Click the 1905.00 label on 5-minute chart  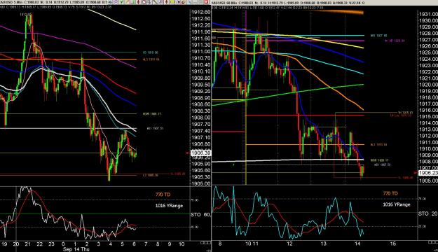click(200, 183)
